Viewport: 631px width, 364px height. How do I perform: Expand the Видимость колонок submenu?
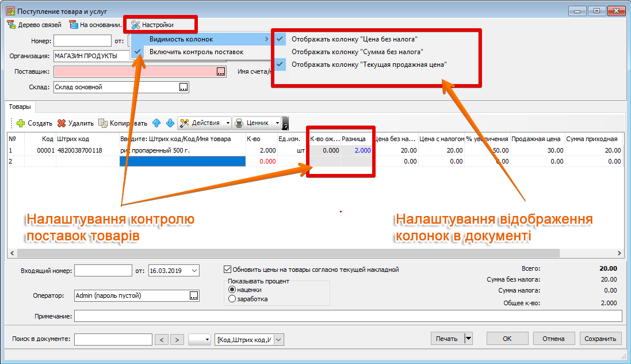(x=200, y=39)
